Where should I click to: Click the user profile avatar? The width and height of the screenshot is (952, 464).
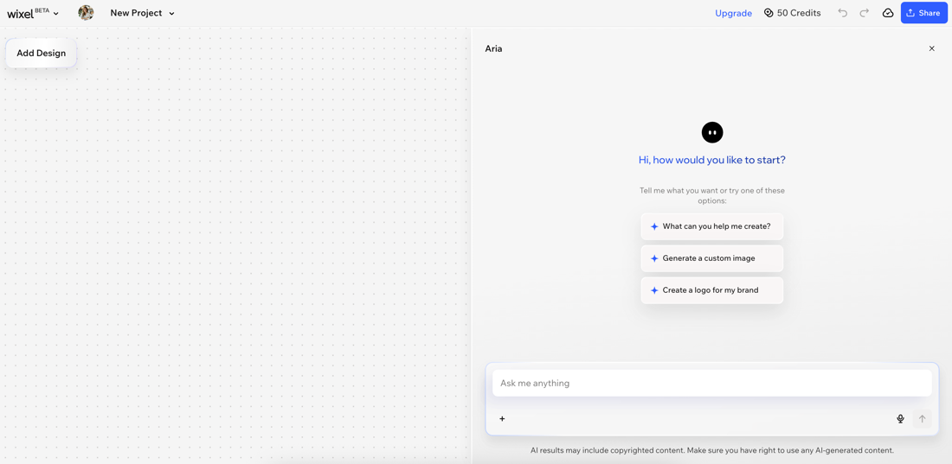[86, 13]
